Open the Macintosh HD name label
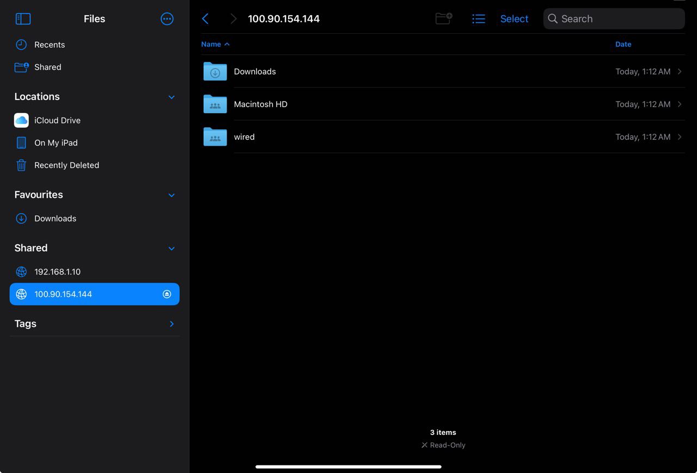This screenshot has height=473, width=697. (260, 104)
